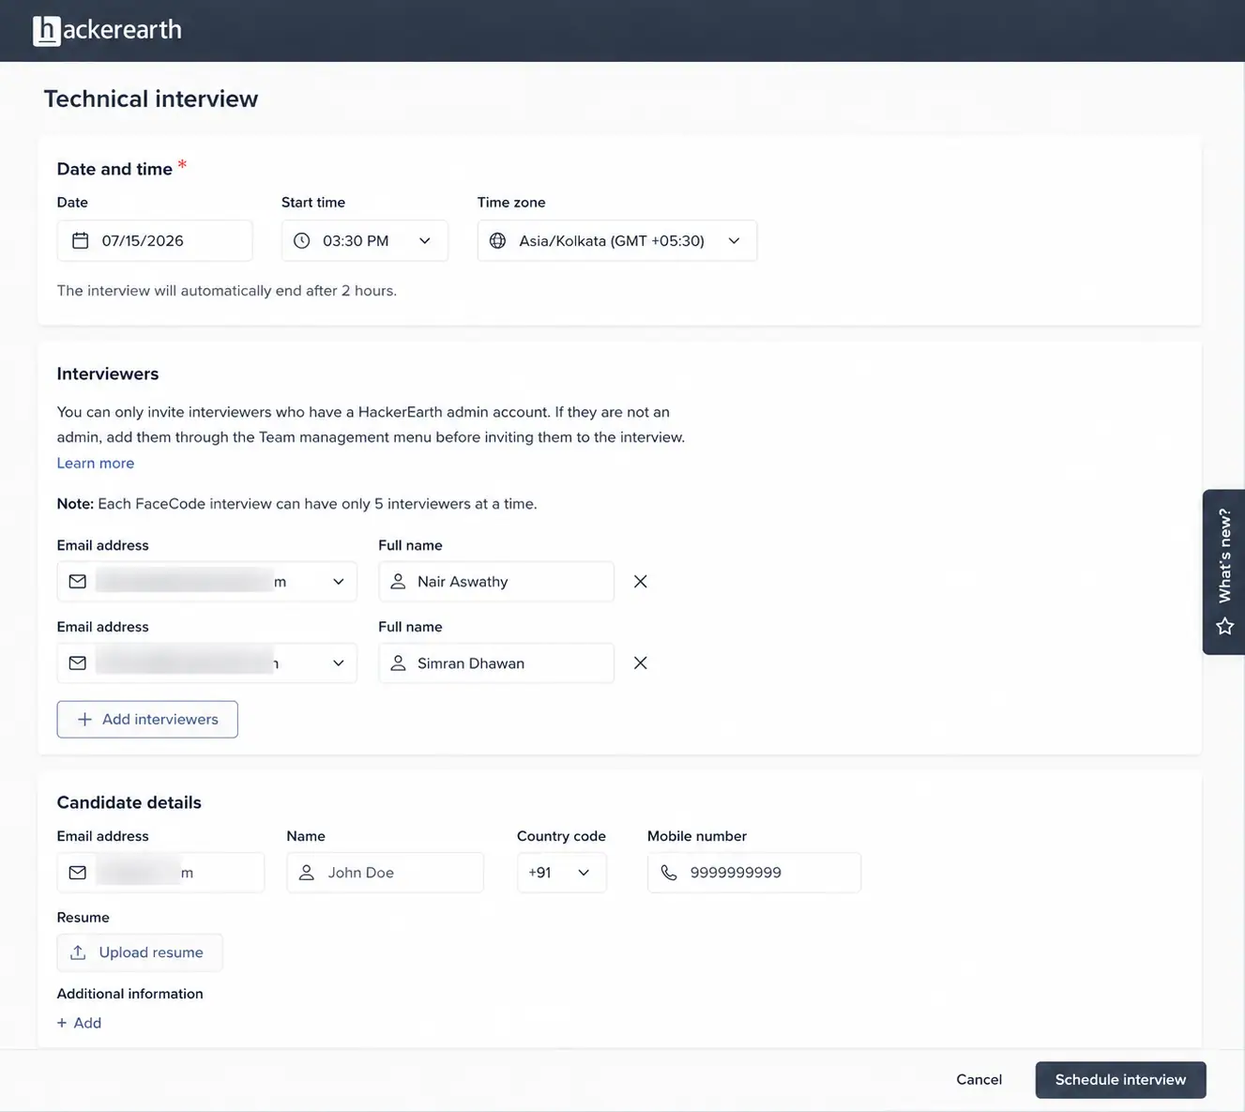The image size is (1245, 1112).
Task: Click plus icon beside Additional information Add
Action: pos(62,1023)
